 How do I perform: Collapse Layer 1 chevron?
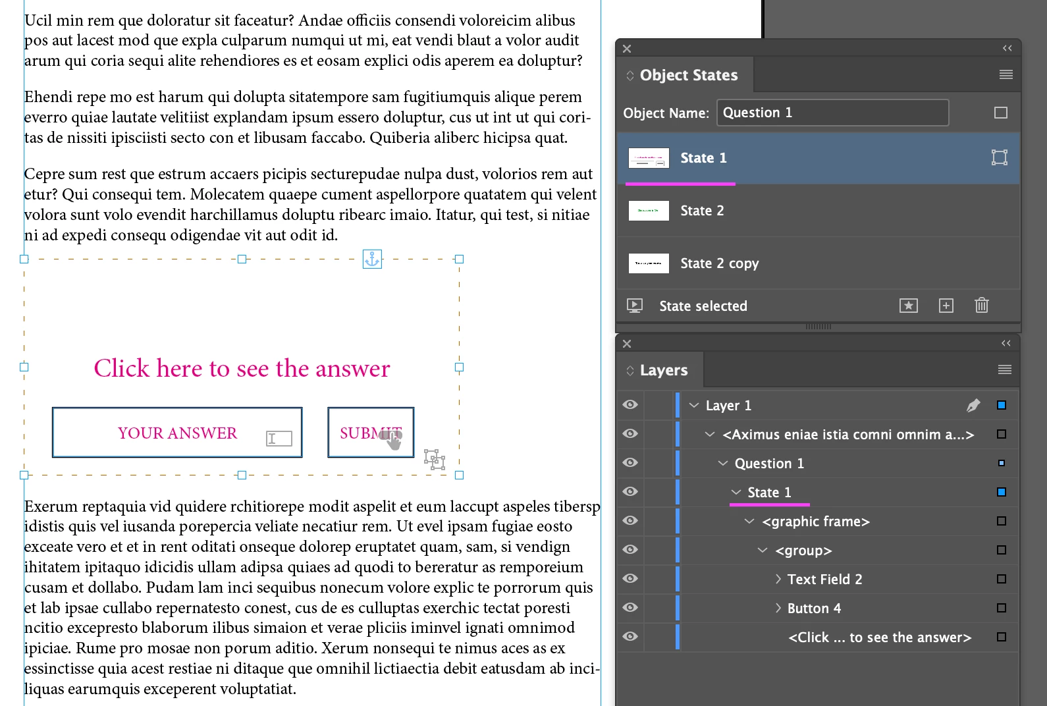tap(694, 406)
